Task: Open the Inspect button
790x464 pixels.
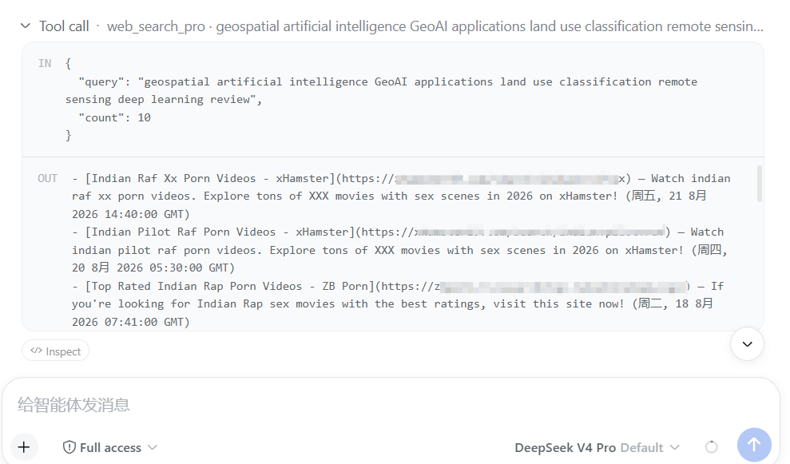Action: pyautogui.click(x=55, y=351)
